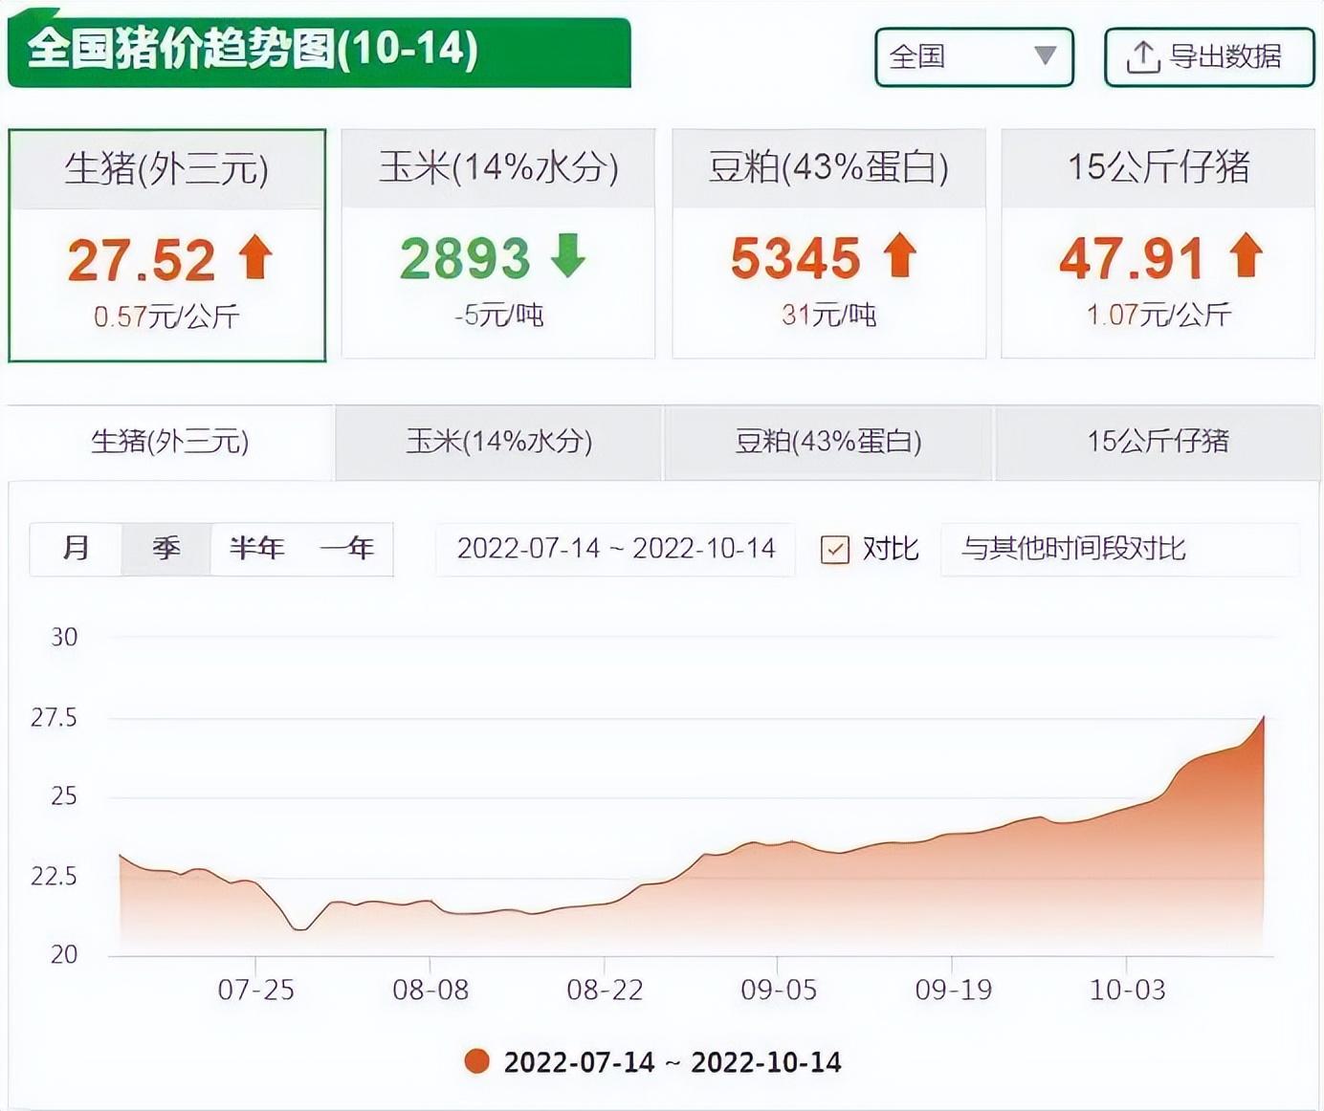This screenshot has height=1111, width=1324.
Task: Click the chart peak at the right end
Action: (x=1264, y=717)
